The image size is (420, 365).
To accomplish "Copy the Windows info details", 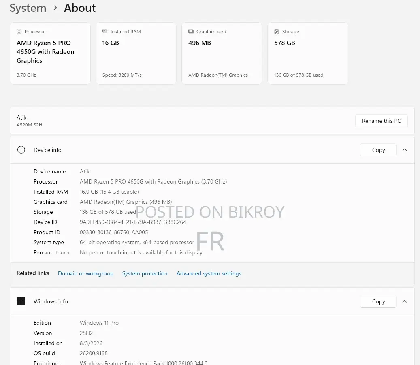I will tap(378, 301).
